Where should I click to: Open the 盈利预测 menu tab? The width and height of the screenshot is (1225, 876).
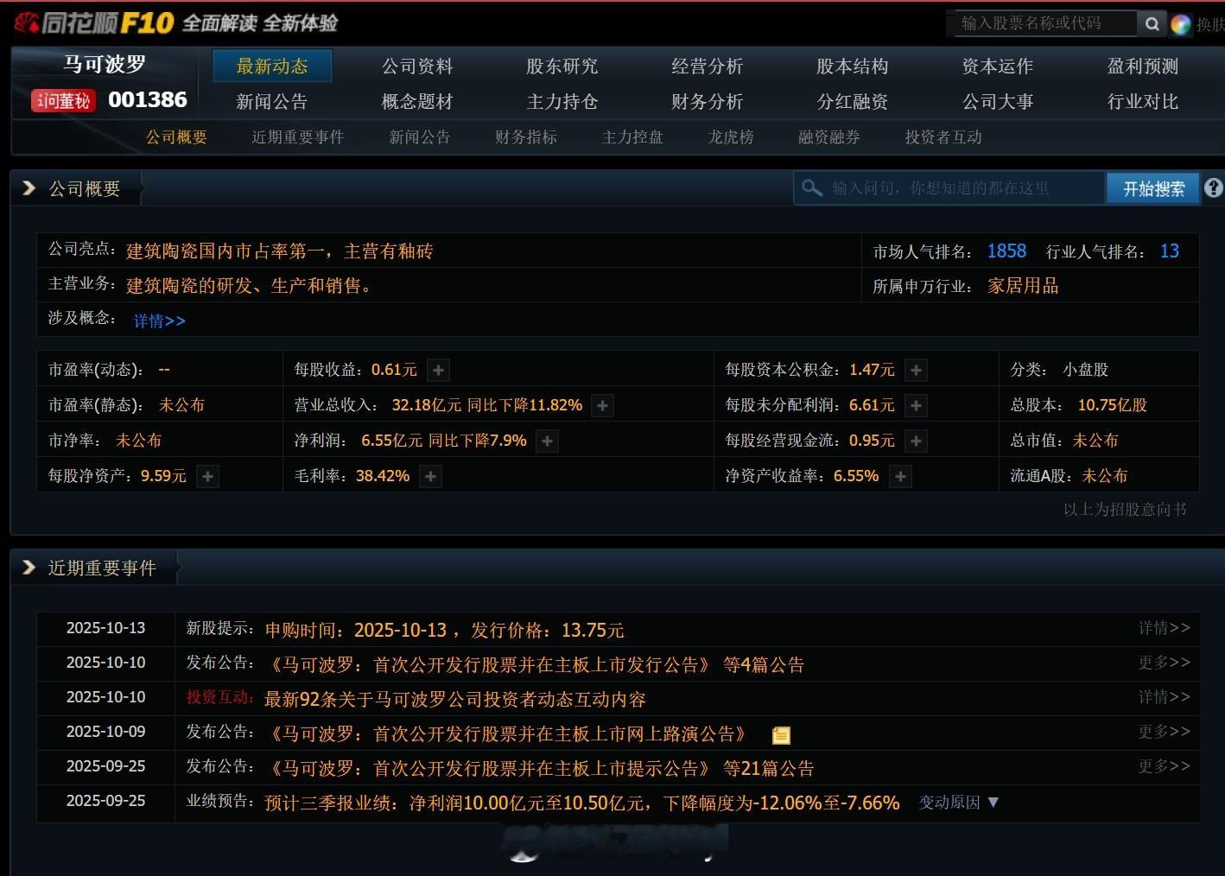click(1143, 67)
